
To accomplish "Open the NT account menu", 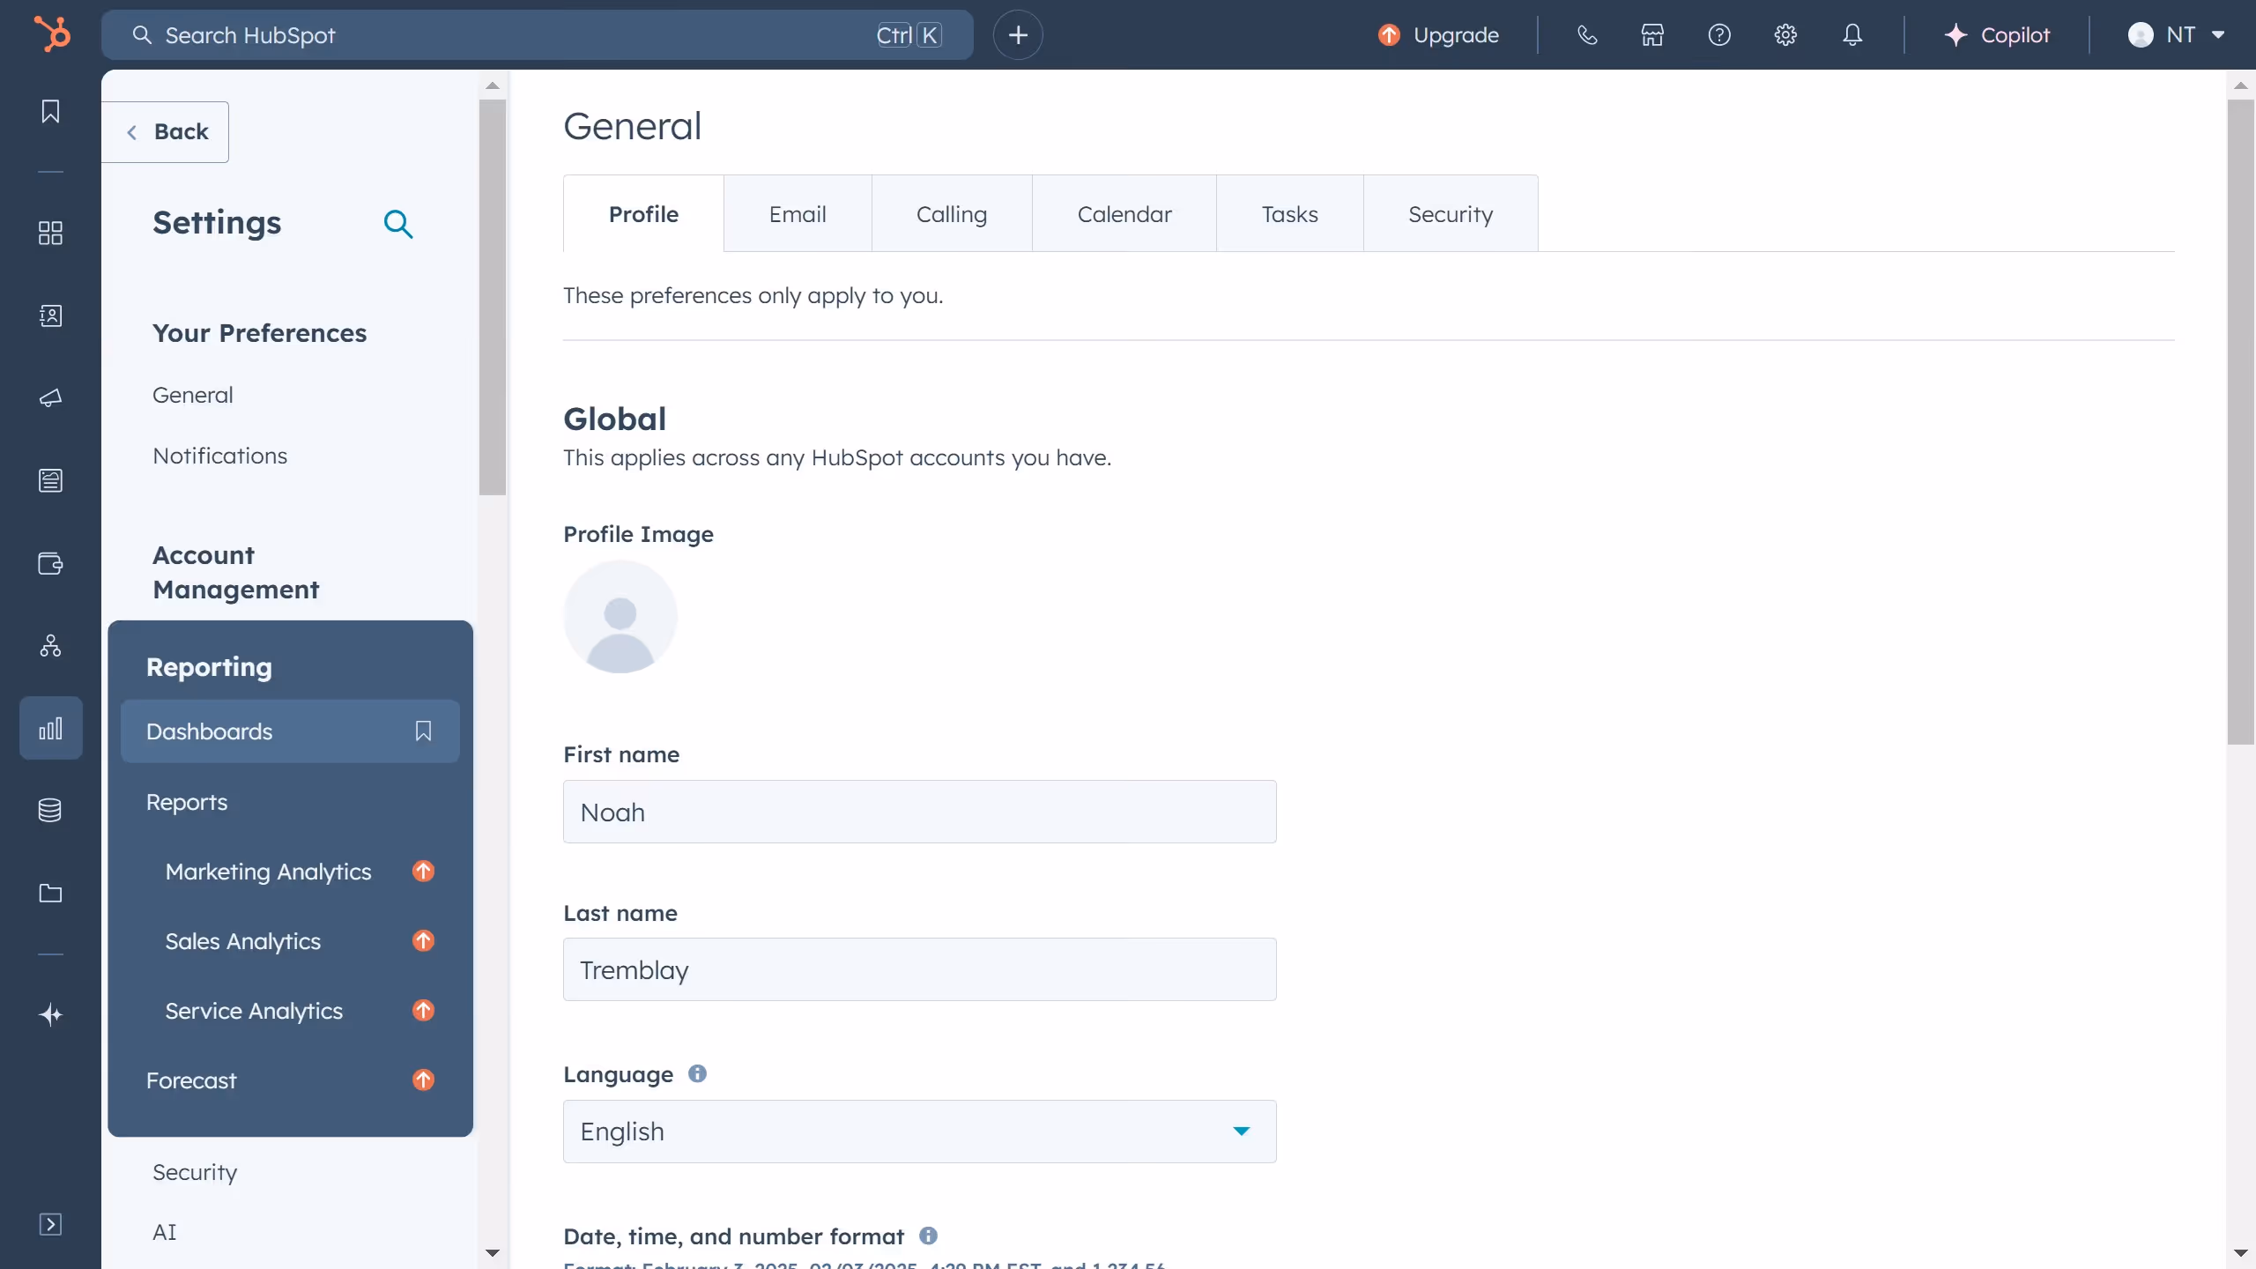I will (x=2175, y=34).
